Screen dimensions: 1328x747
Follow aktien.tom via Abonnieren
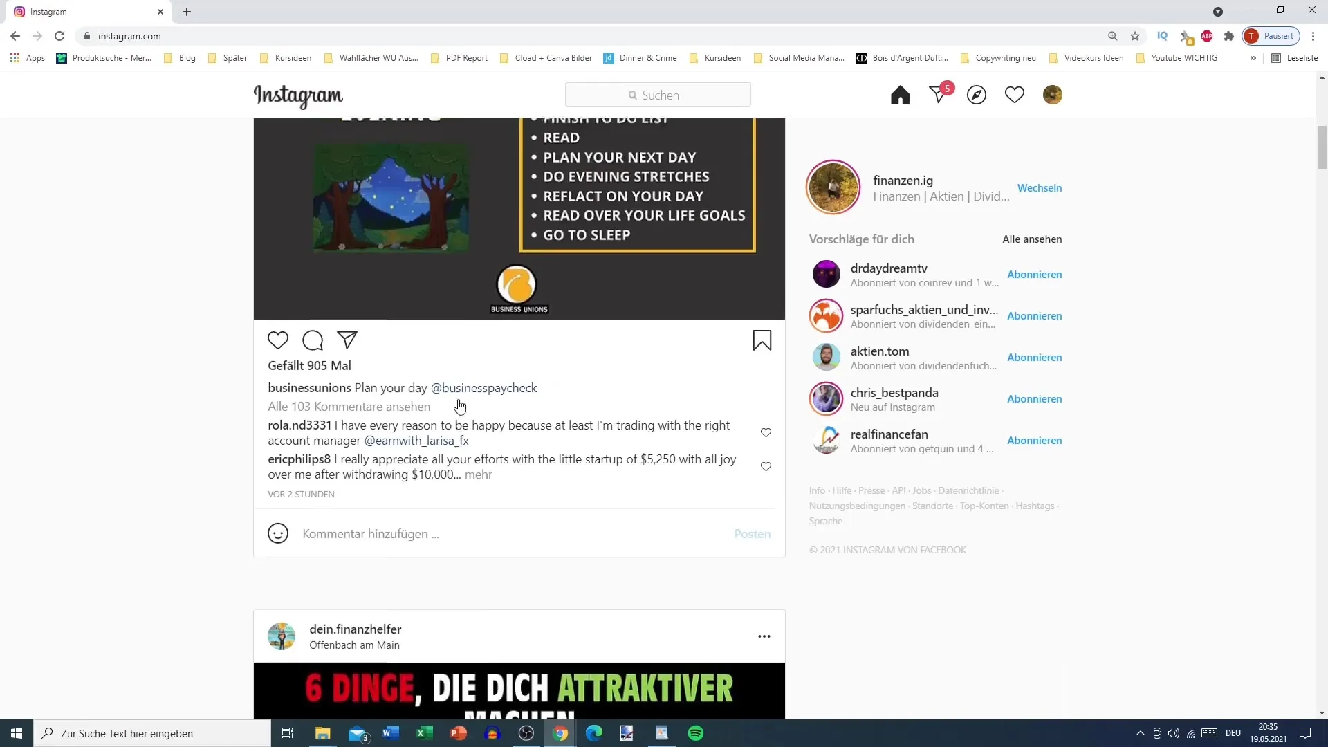click(1034, 358)
